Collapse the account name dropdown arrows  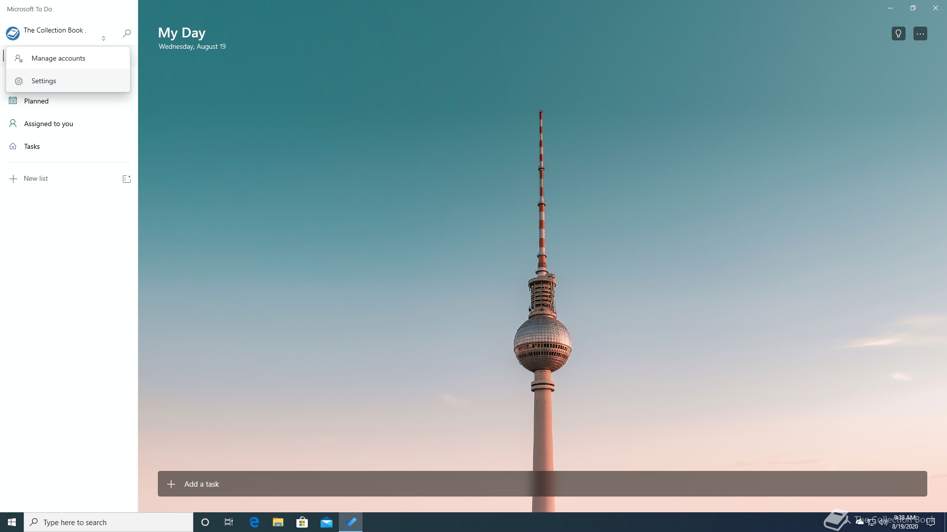click(x=104, y=38)
